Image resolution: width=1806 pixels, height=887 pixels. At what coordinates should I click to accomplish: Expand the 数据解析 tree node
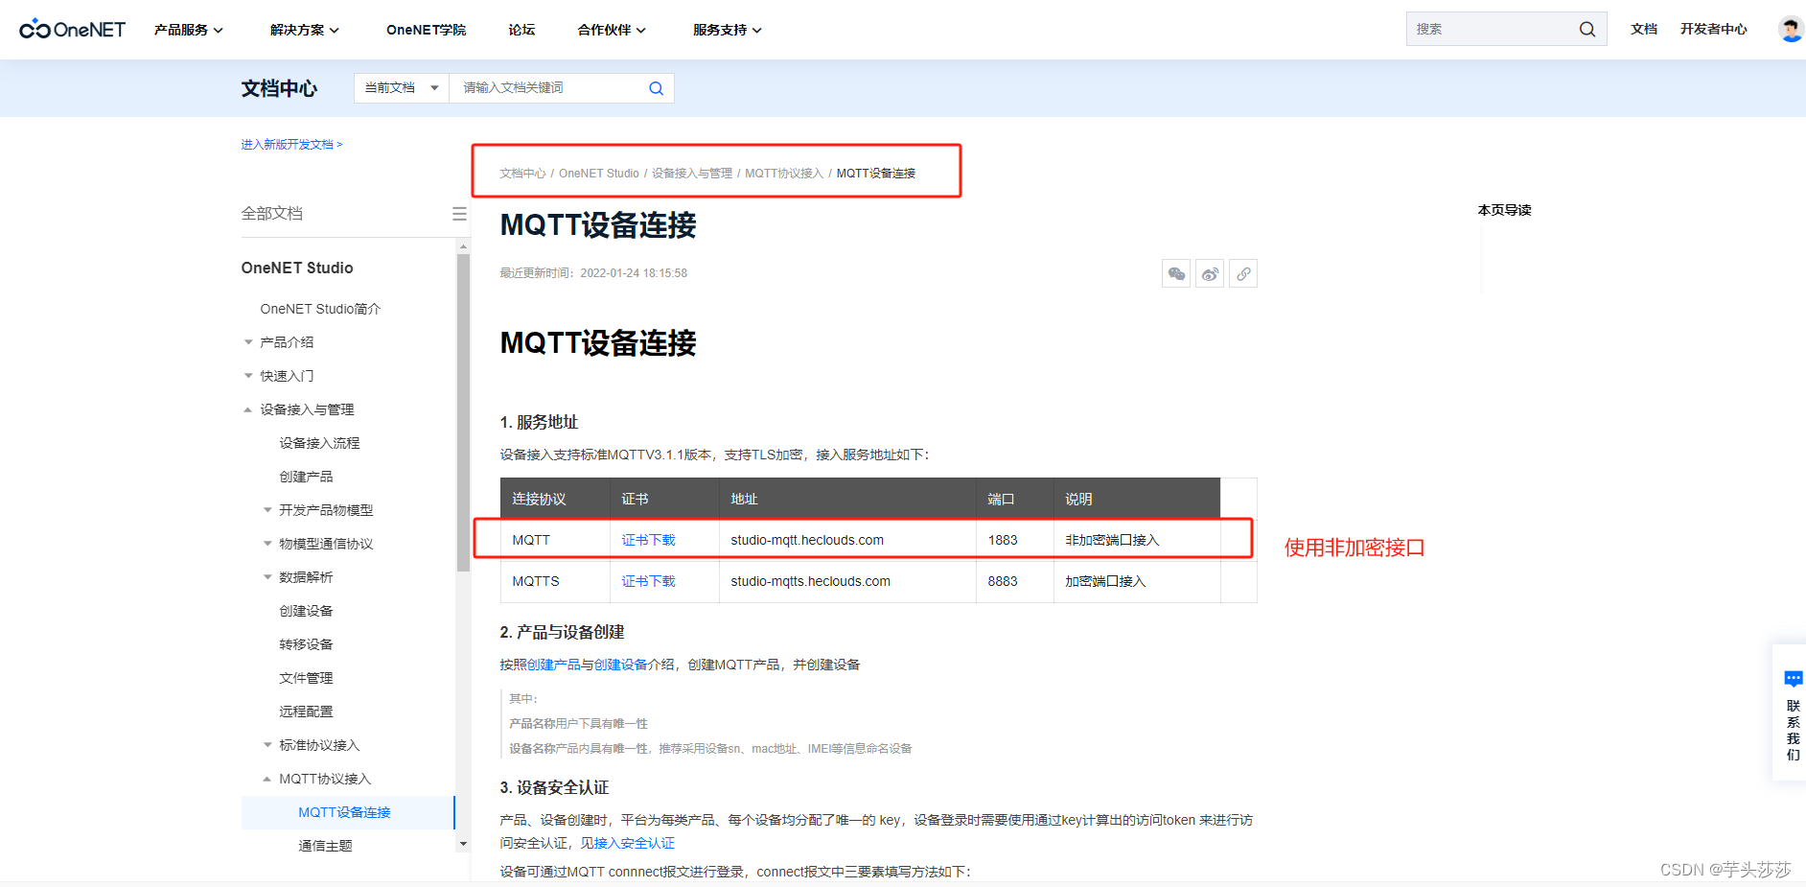(x=267, y=577)
